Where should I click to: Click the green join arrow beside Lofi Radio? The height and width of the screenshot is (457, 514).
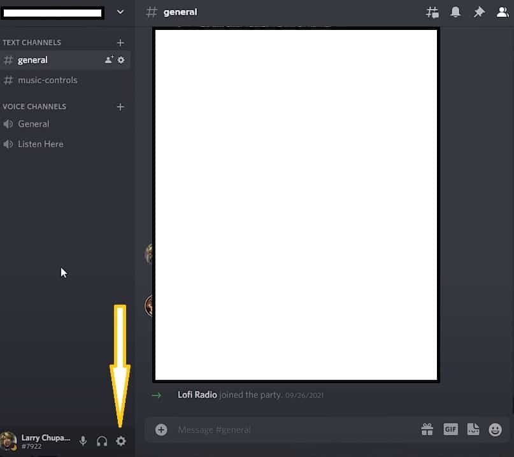tap(157, 395)
